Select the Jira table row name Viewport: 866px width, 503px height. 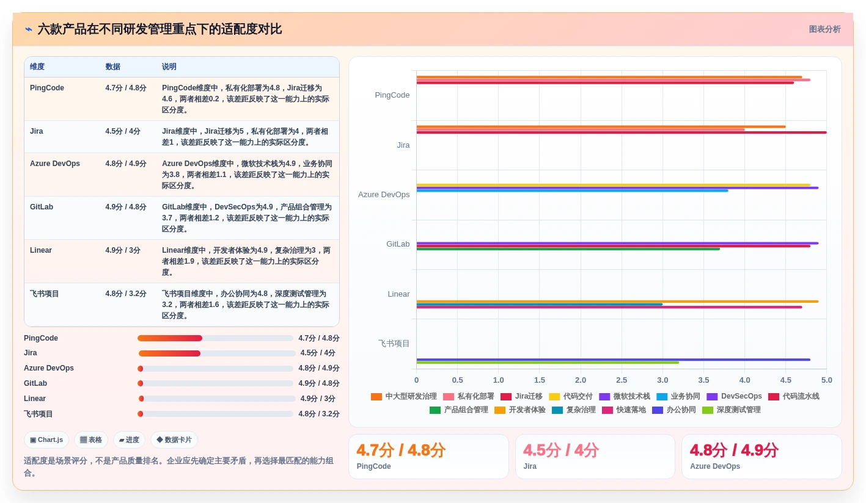pyautogui.click(x=37, y=131)
